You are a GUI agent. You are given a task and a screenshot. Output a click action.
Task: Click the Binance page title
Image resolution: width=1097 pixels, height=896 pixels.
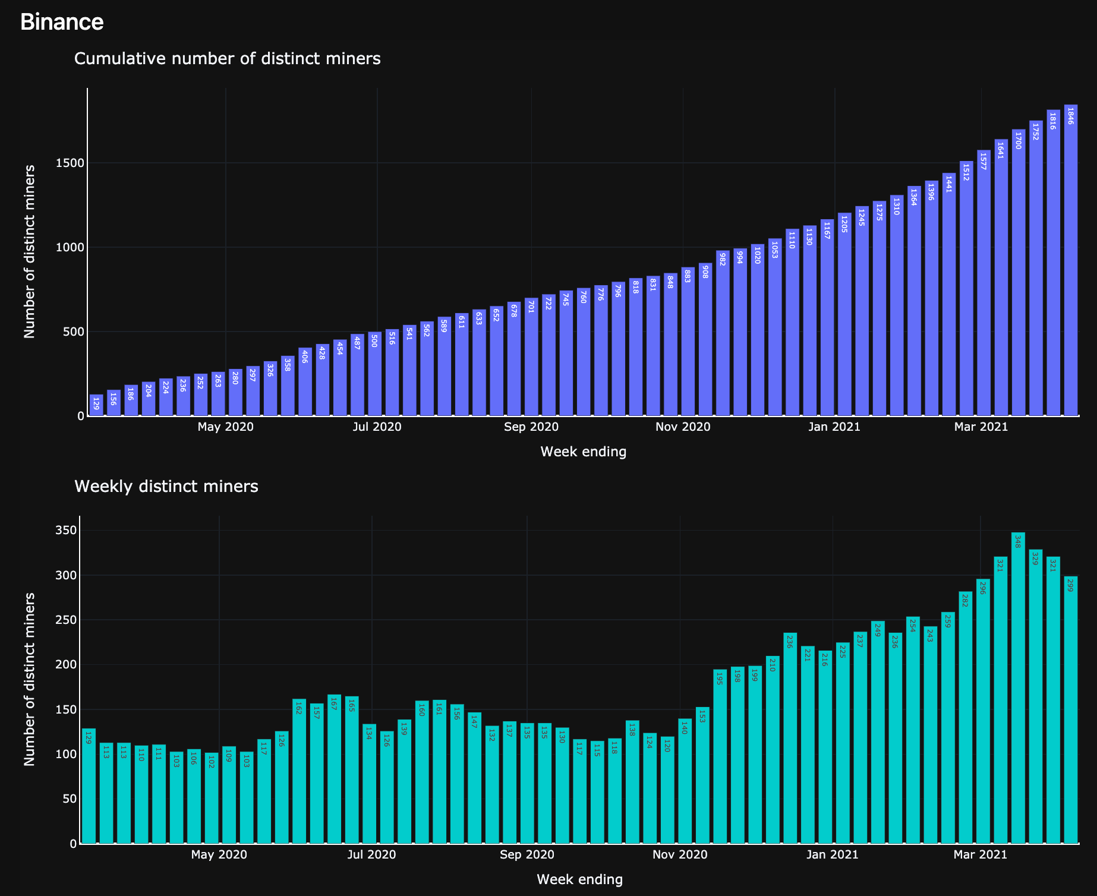coord(62,22)
